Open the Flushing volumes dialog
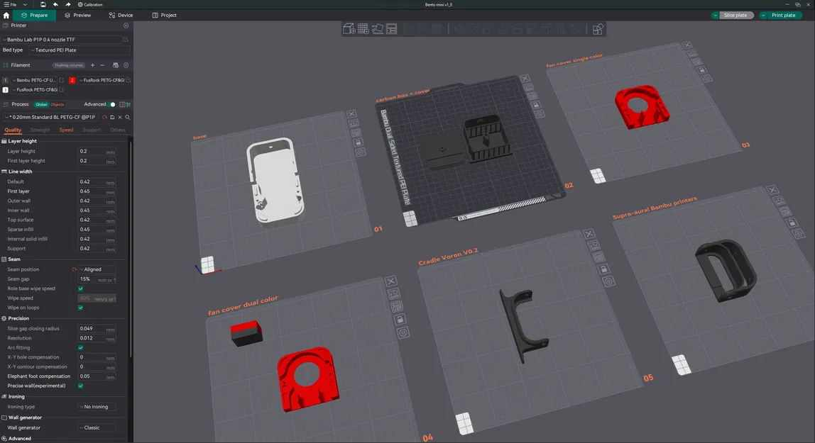This screenshot has width=815, height=443. (68, 65)
